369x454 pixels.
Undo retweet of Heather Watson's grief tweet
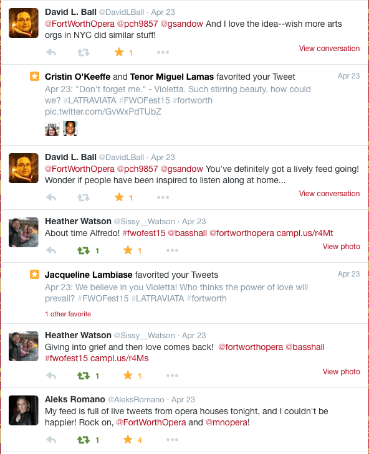(84, 376)
